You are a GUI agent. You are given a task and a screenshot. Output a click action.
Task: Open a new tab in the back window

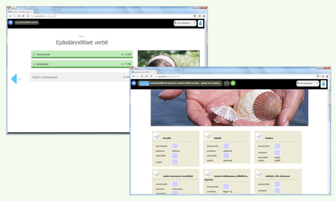point(36,12)
